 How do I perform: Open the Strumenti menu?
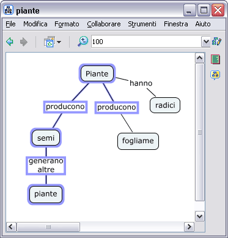pyautogui.click(x=142, y=24)
